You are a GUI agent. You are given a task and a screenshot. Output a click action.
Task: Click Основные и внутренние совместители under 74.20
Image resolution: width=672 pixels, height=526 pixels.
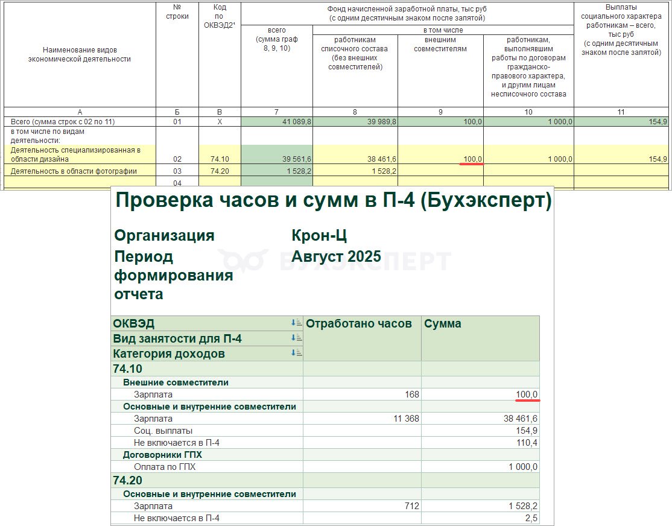[x=209, y=494]
